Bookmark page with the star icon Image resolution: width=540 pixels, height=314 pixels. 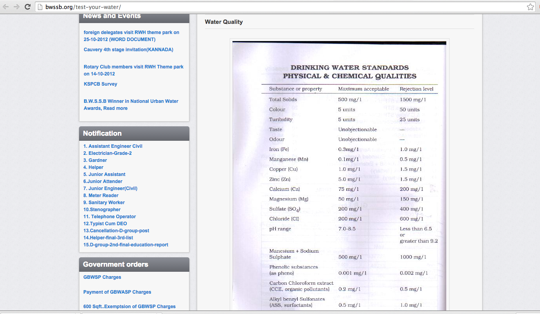(530, 7)
